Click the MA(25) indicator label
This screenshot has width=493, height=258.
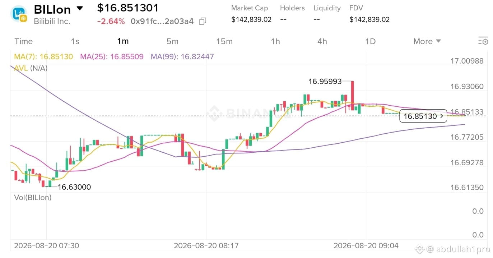112,57
